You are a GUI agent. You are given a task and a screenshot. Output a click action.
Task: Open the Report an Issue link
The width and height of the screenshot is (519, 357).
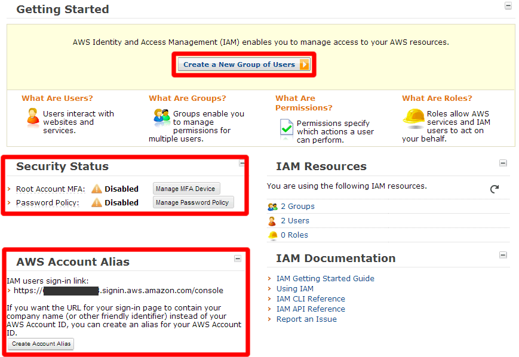pyautogui.click(x=306, y=319)
